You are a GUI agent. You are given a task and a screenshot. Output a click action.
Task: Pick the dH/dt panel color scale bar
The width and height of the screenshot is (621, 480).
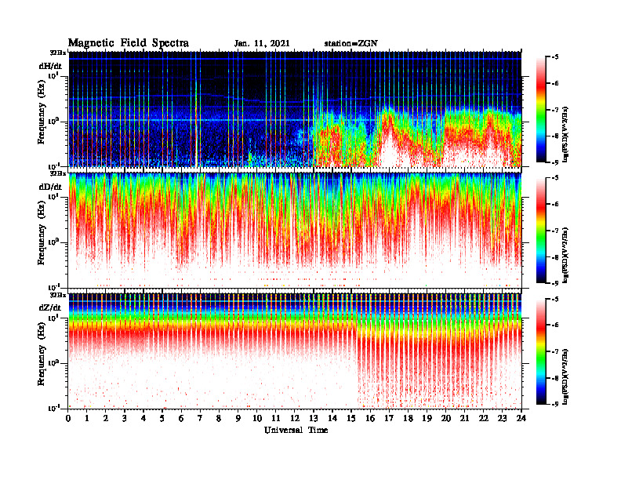(541, 110)
